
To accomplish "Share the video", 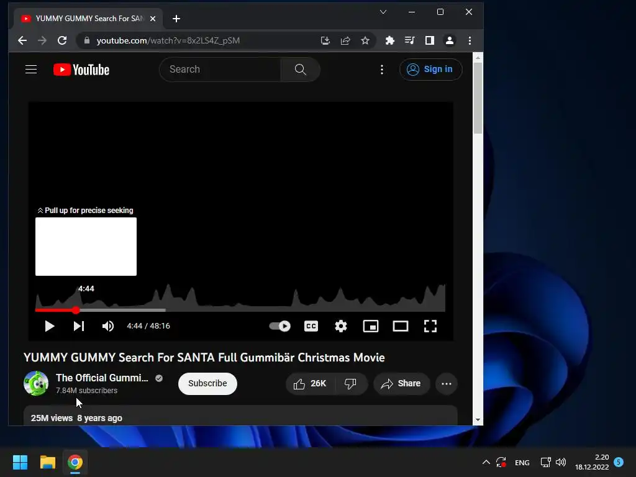I will point(402,384).
